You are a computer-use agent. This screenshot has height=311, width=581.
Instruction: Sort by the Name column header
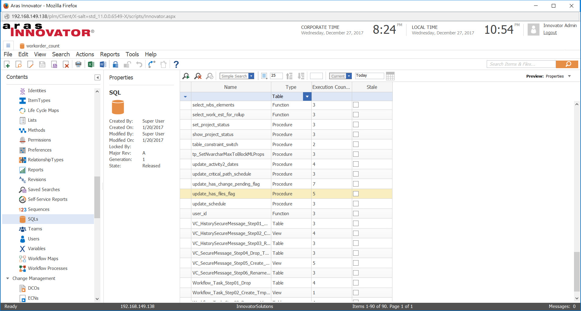coord(231,87)
